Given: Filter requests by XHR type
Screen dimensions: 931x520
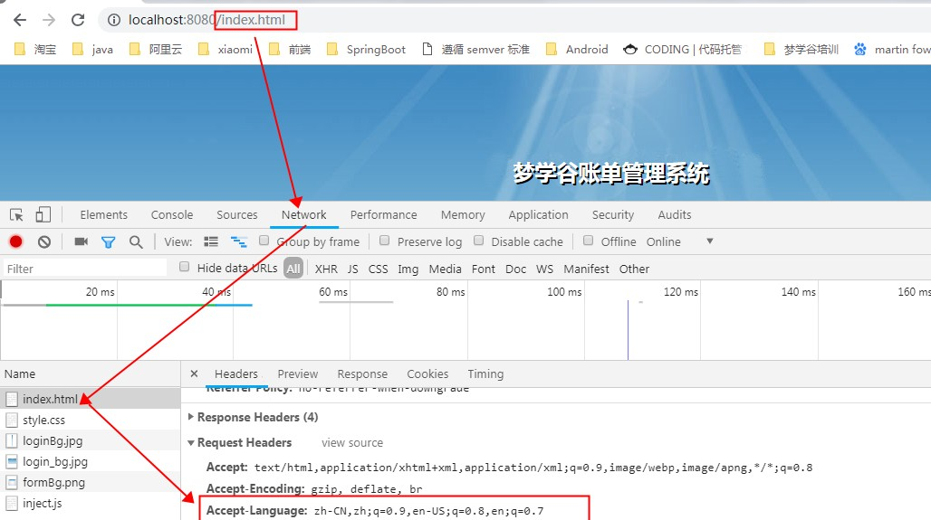Looking at the screenshot, I should pyautogui.click(x=326, y=269).
